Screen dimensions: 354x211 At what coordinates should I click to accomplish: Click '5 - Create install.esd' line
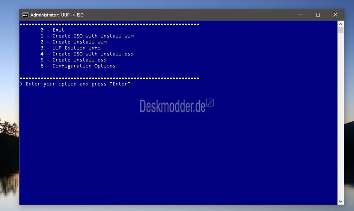click(73, 60)
